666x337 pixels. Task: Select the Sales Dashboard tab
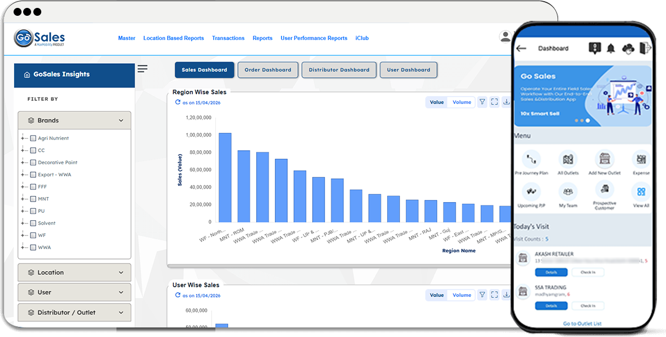click(204, 70)
